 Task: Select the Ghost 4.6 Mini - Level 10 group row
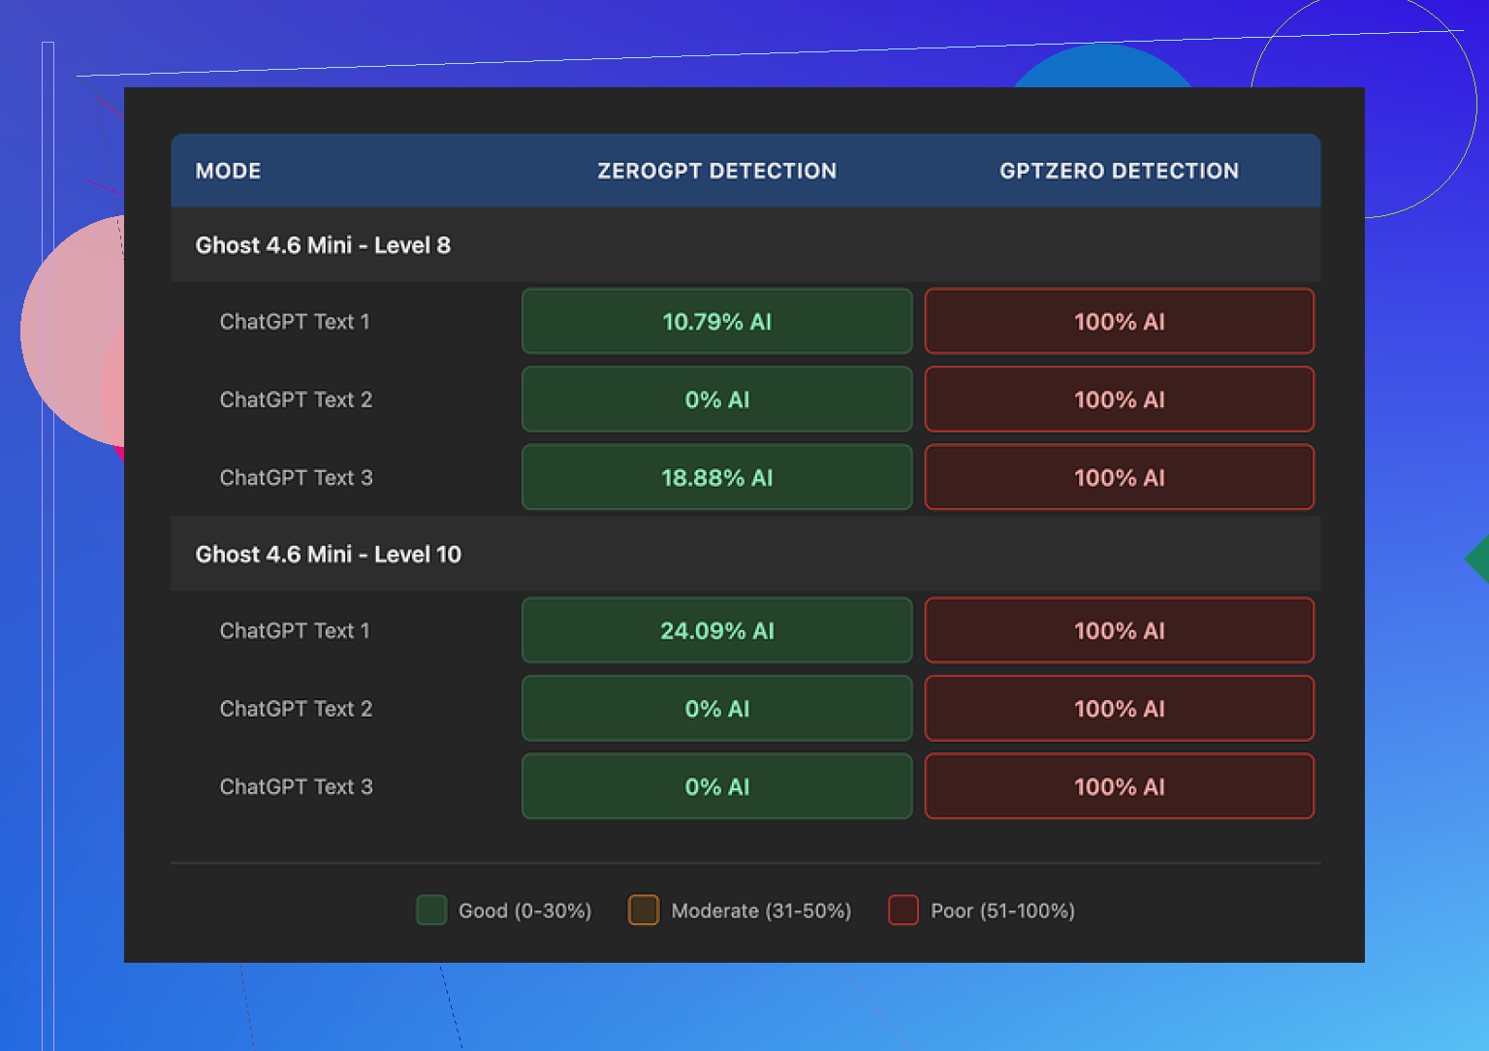(329, 555)
